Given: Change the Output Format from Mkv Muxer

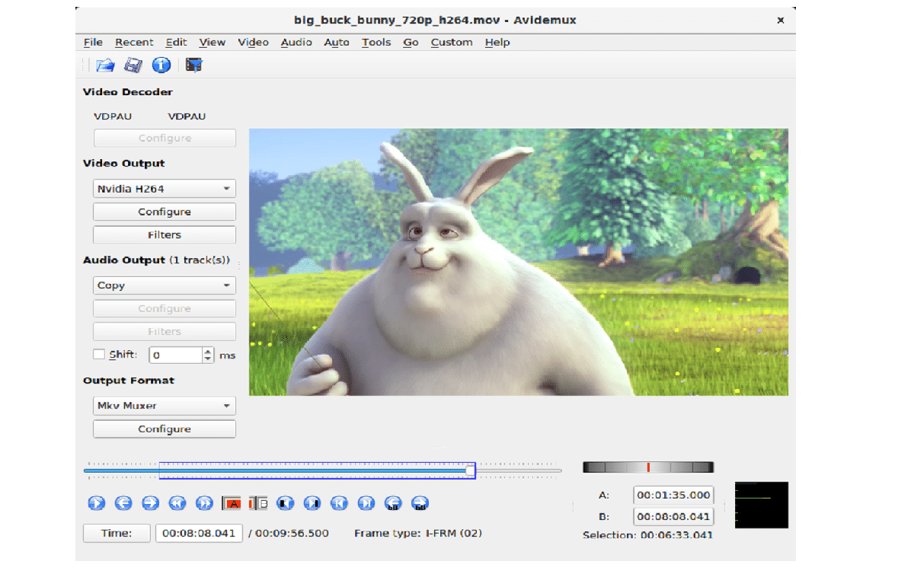Looking at the screenshot, I should click(x=164, y=405).
